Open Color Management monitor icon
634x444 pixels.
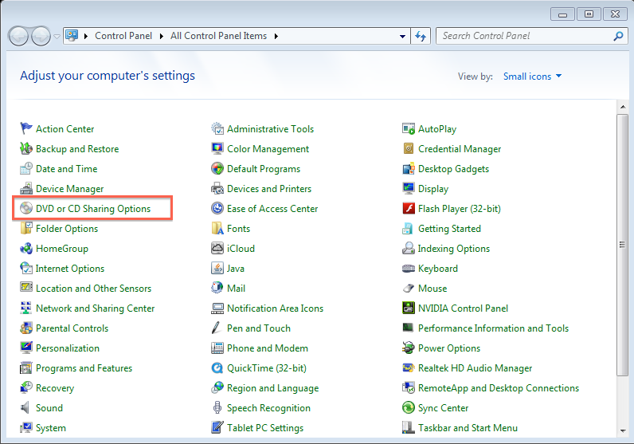tap(217, 148)
